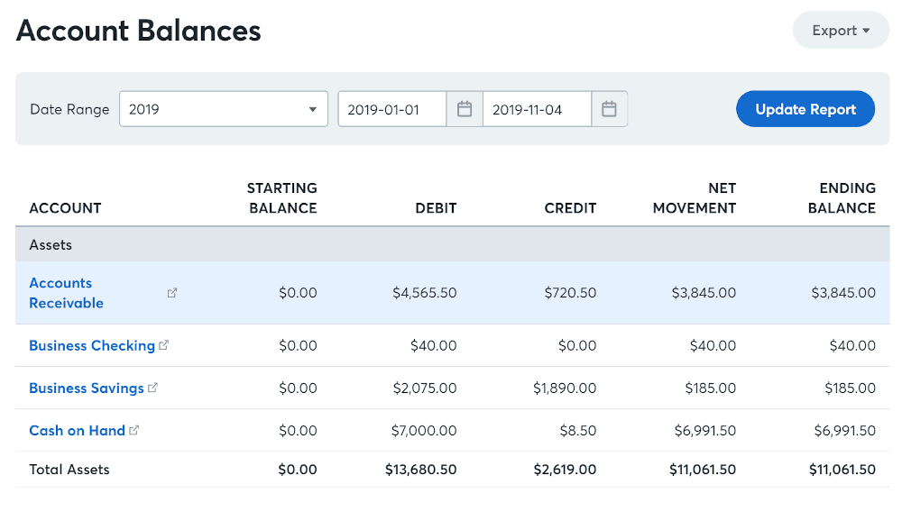
Task: Open the Business Savings account link
Action: (87, 388)
